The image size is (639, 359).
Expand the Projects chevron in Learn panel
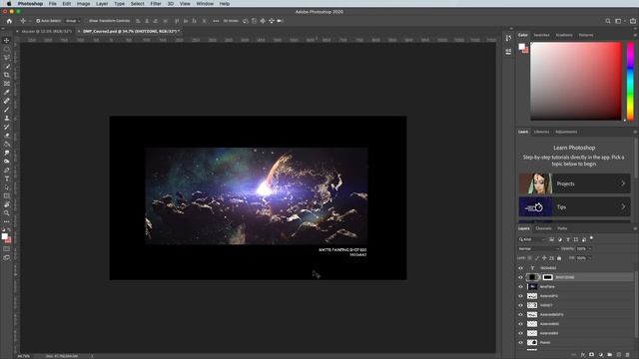[x=623, y=183]
